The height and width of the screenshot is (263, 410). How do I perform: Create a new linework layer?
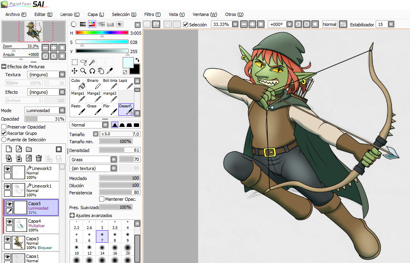tap(19, 149)
